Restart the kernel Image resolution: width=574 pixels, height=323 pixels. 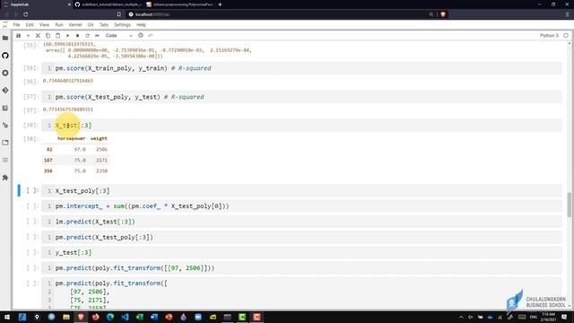[x=87, y=36]
